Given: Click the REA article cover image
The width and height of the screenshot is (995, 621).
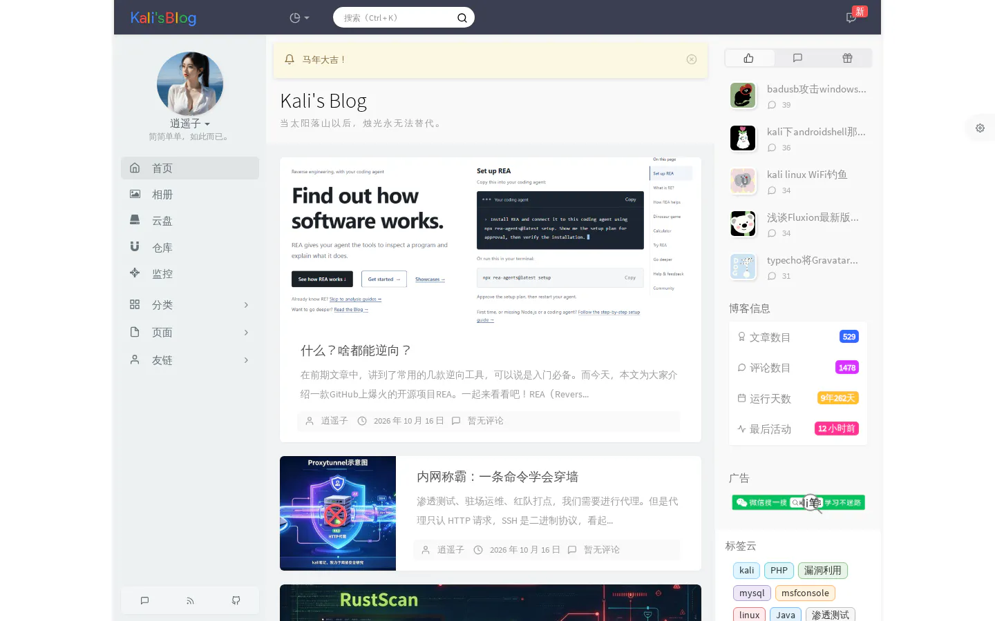Looking at the screenshot, I should [x=491, y=241].
